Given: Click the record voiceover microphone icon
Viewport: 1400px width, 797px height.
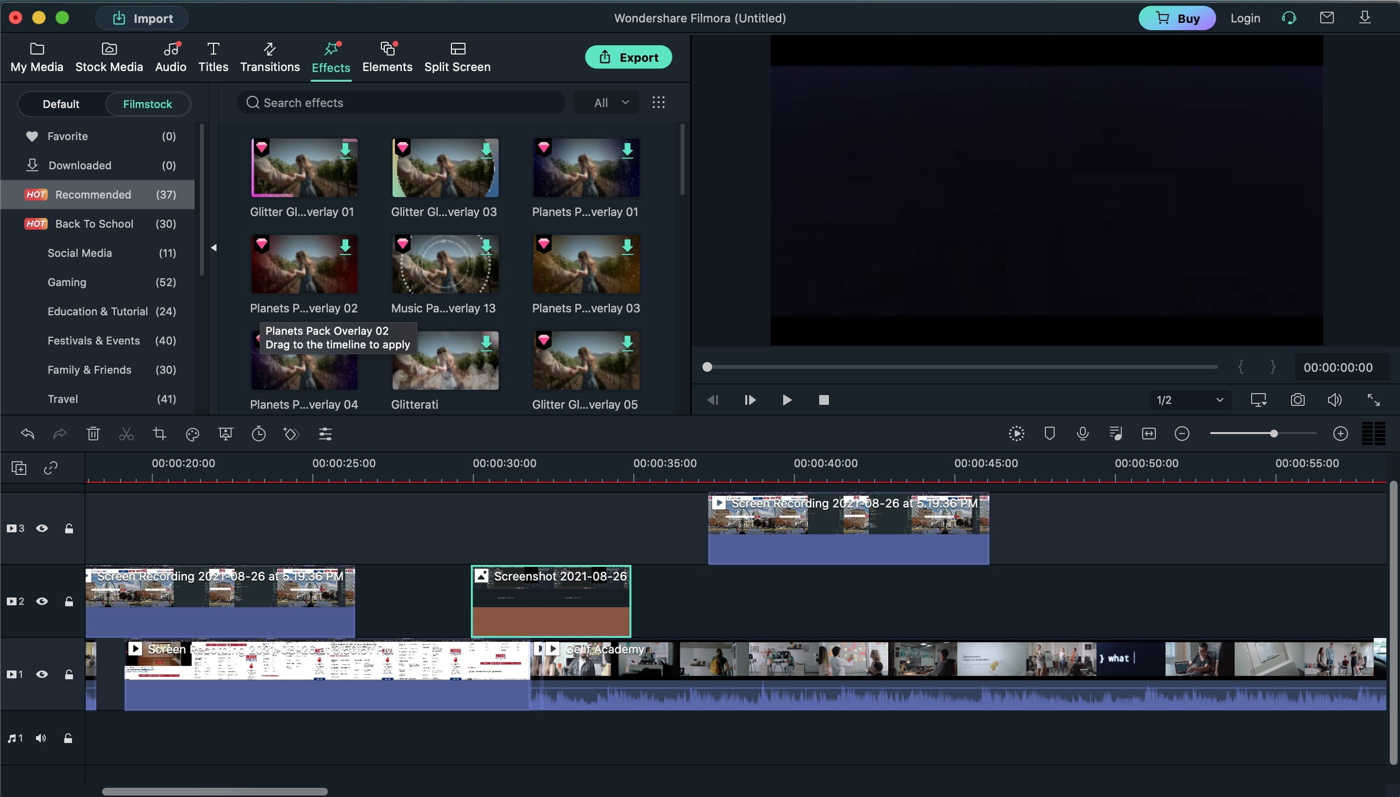Looking at the screenshot, I should coord(1082,434).
